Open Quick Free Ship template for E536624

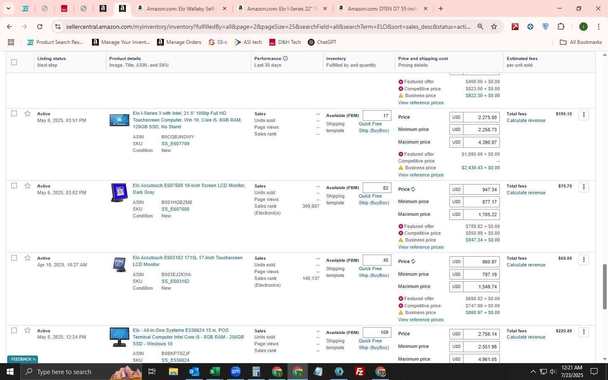374,344
